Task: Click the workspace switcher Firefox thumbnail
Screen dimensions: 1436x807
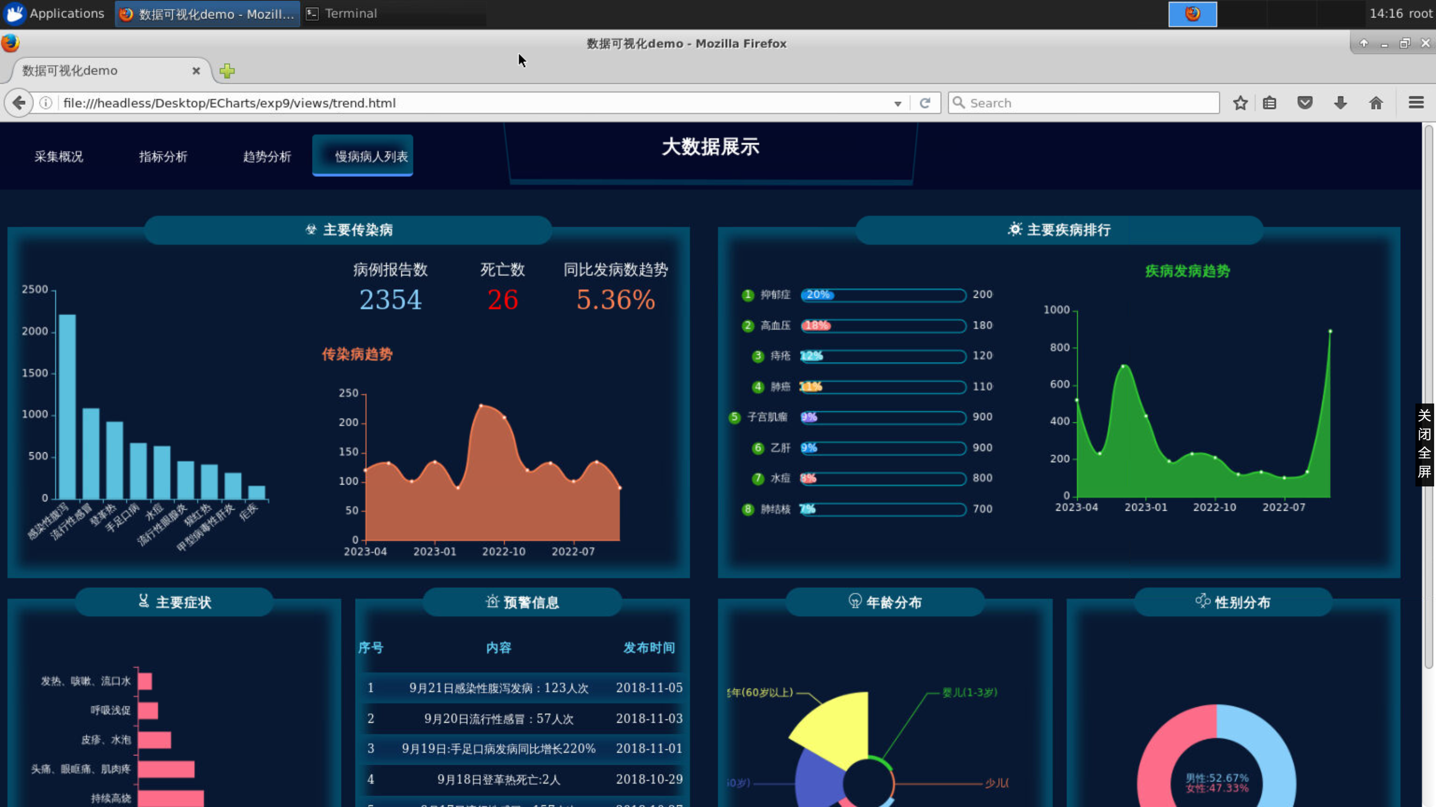Action: [x=1193, y=14]
